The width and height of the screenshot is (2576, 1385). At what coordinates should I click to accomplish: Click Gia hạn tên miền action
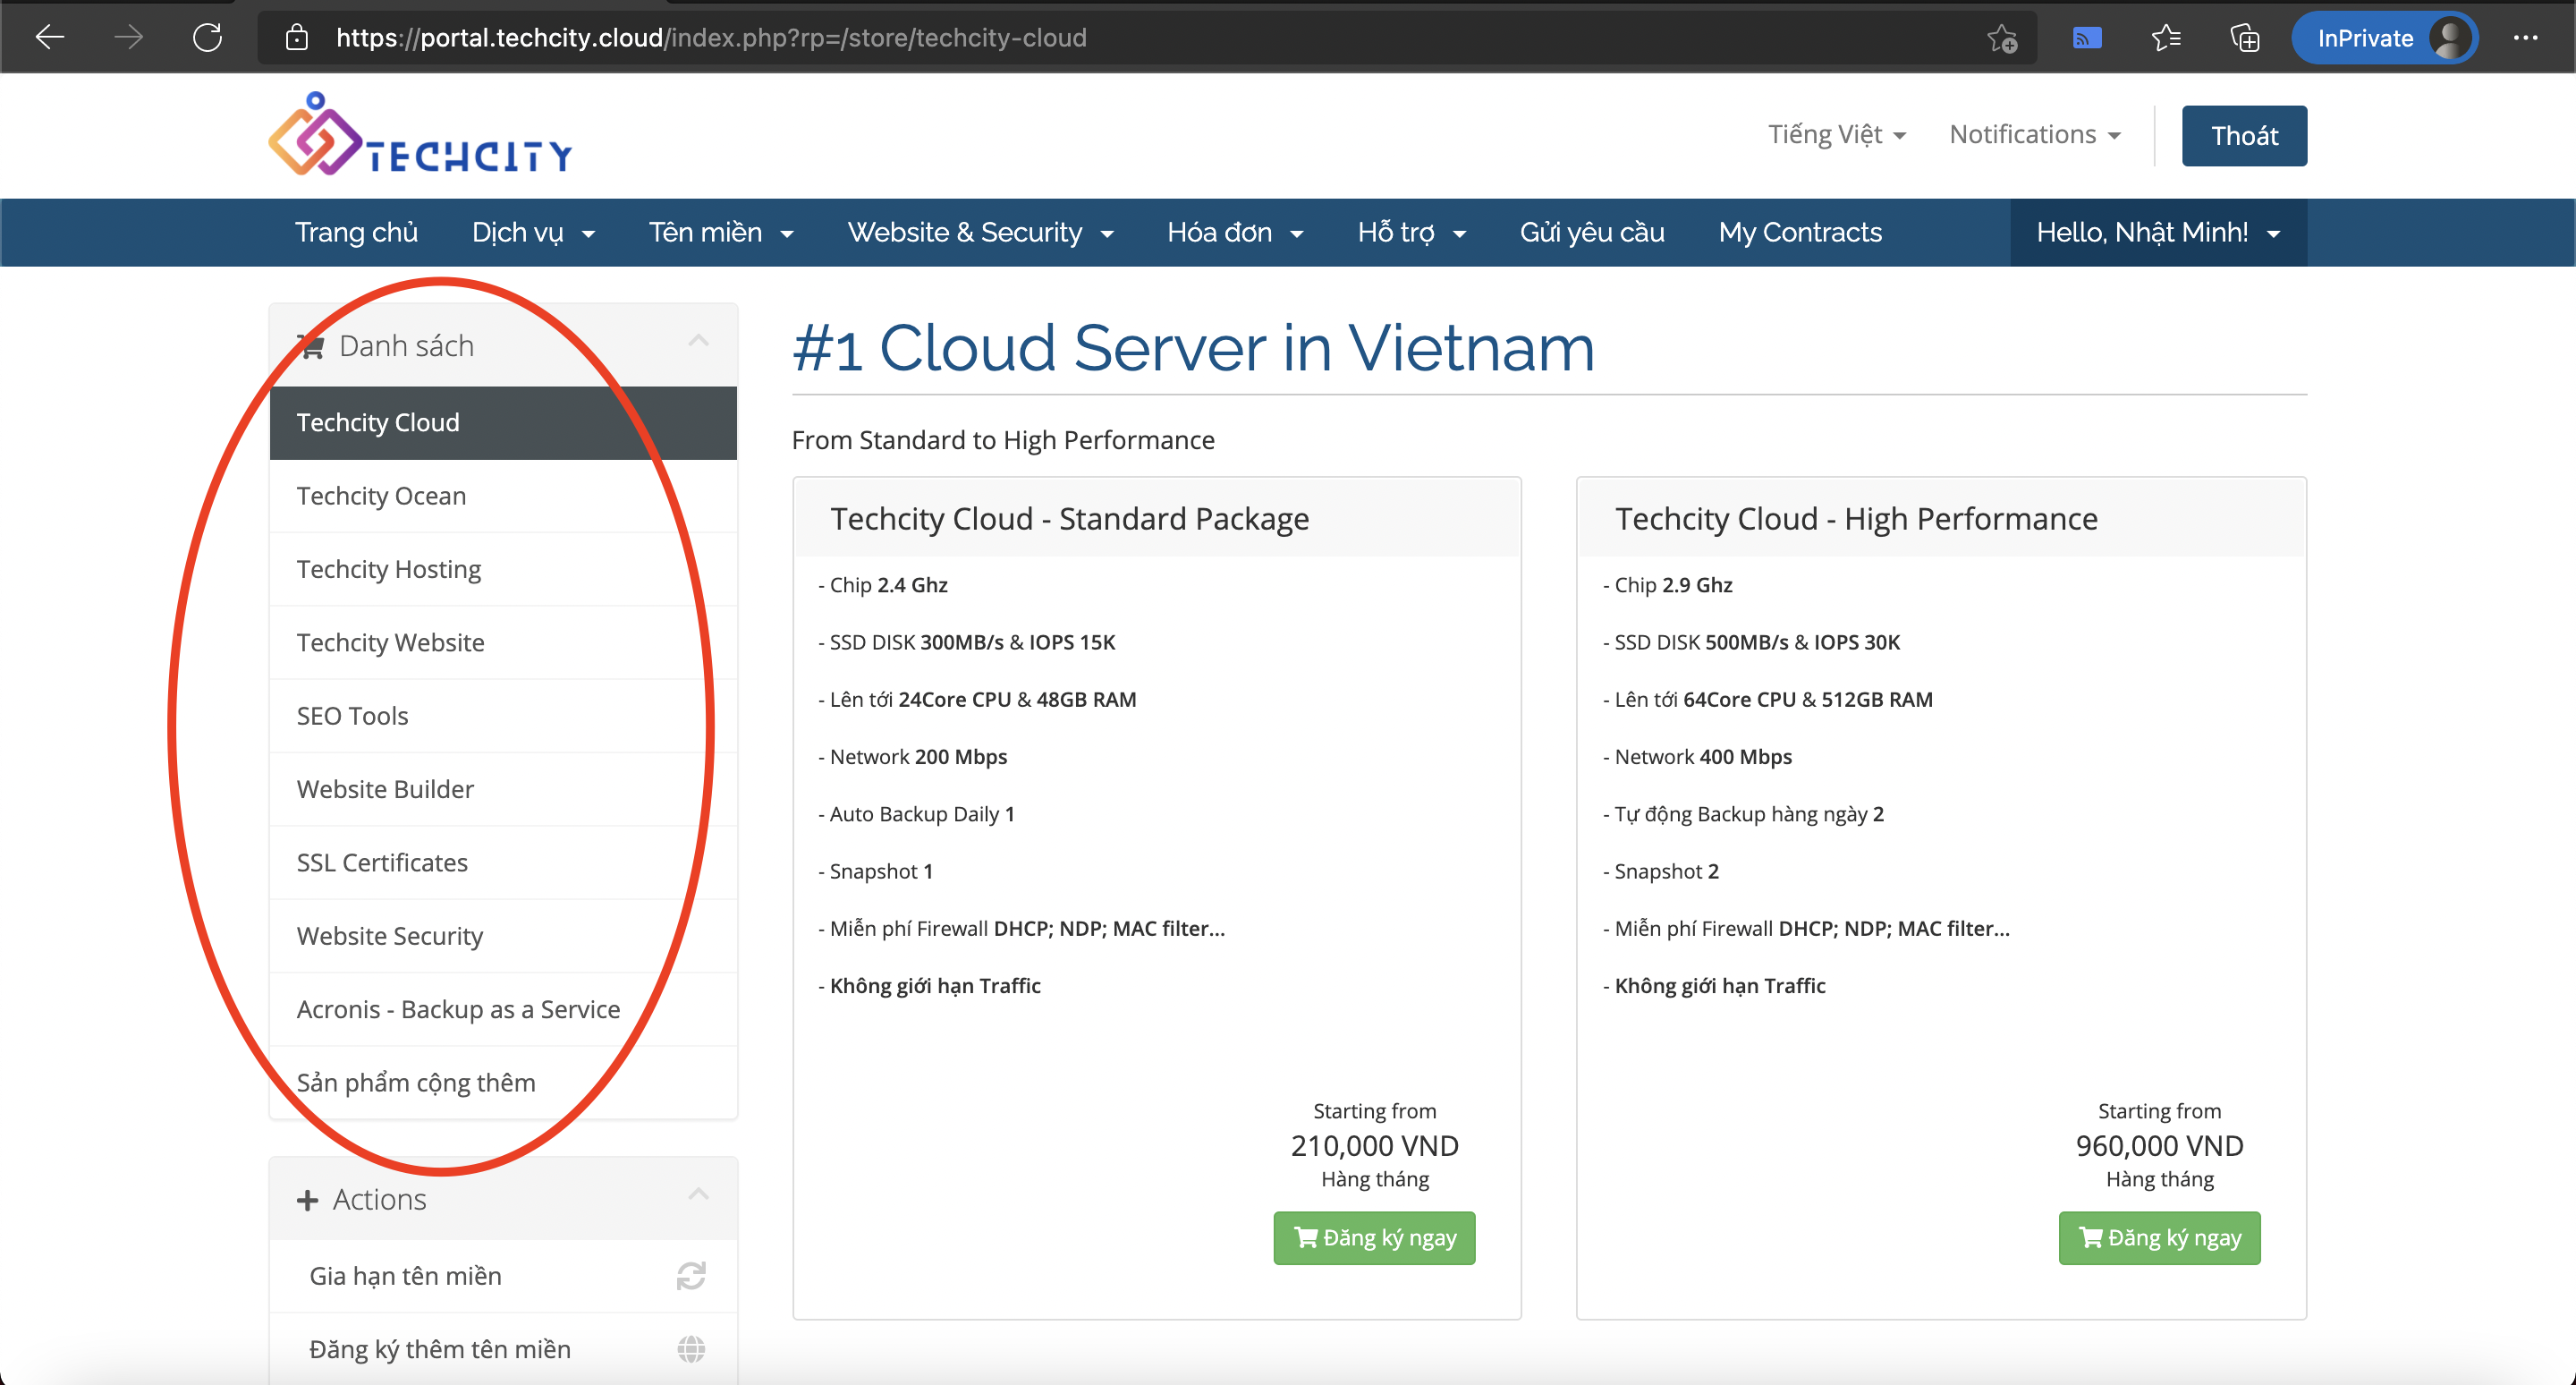click(x=503, y=1276)
